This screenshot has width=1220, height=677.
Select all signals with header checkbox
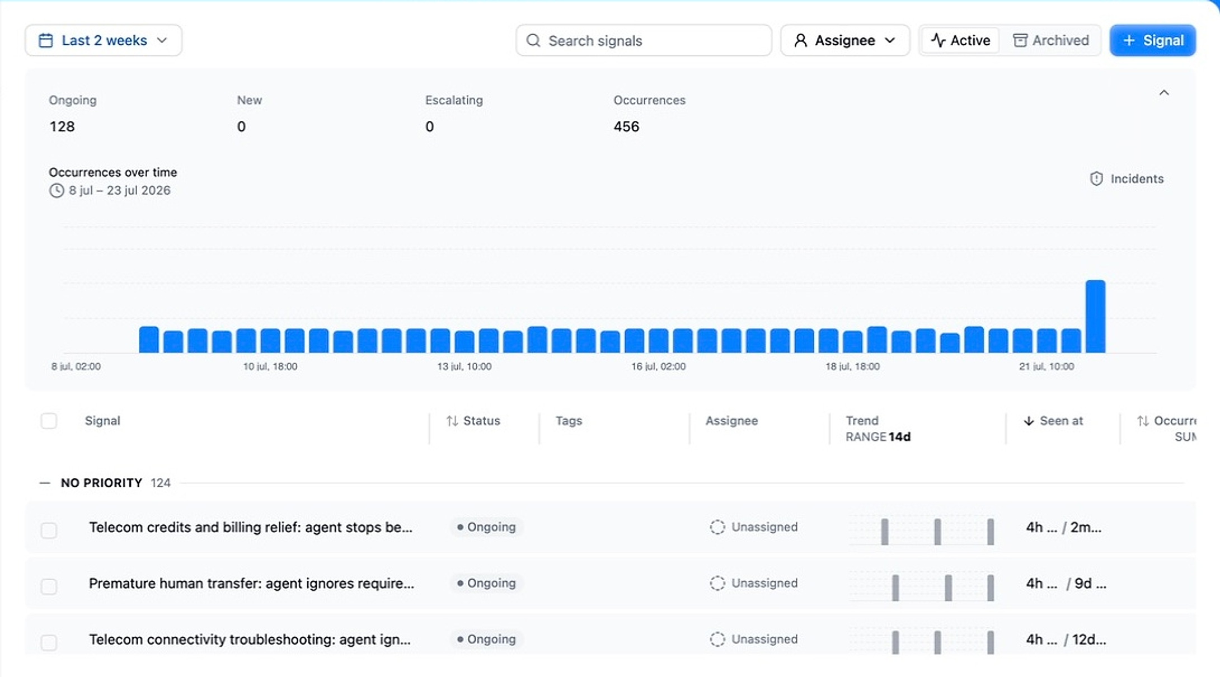click(49, 421)
